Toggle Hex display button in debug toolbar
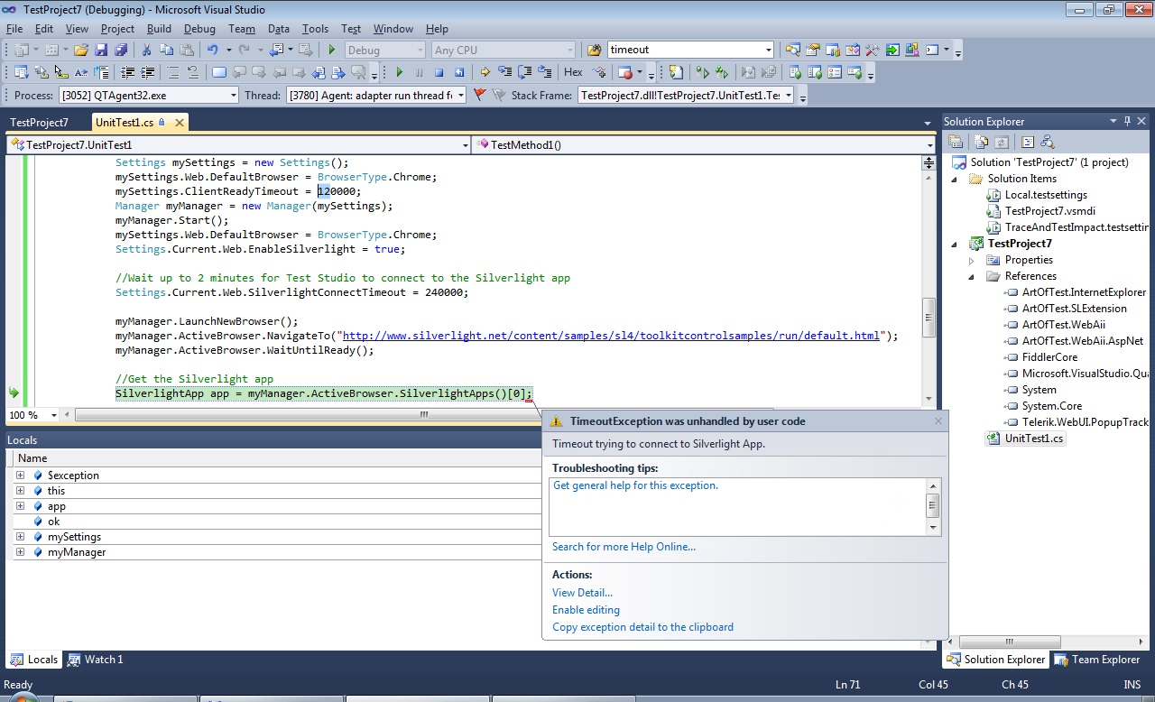This screenshot has height=702, width=1155. point(573,73)
